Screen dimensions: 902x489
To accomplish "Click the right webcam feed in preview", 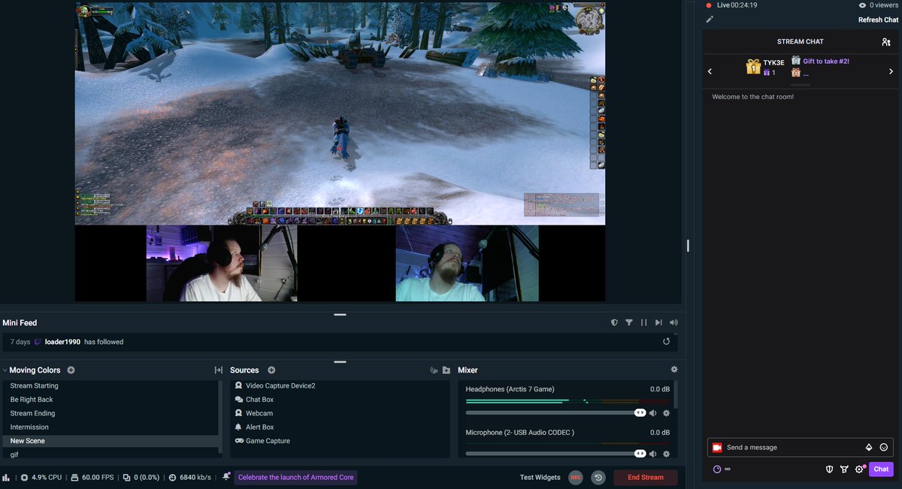I will [x=467, y=263].
